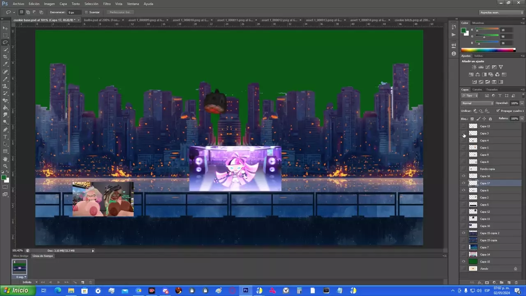Select the Move tool

click(5, 28)
